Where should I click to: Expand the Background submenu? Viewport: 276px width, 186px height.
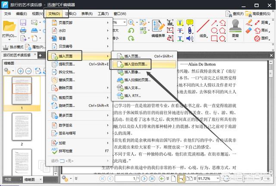click(79, 38)
